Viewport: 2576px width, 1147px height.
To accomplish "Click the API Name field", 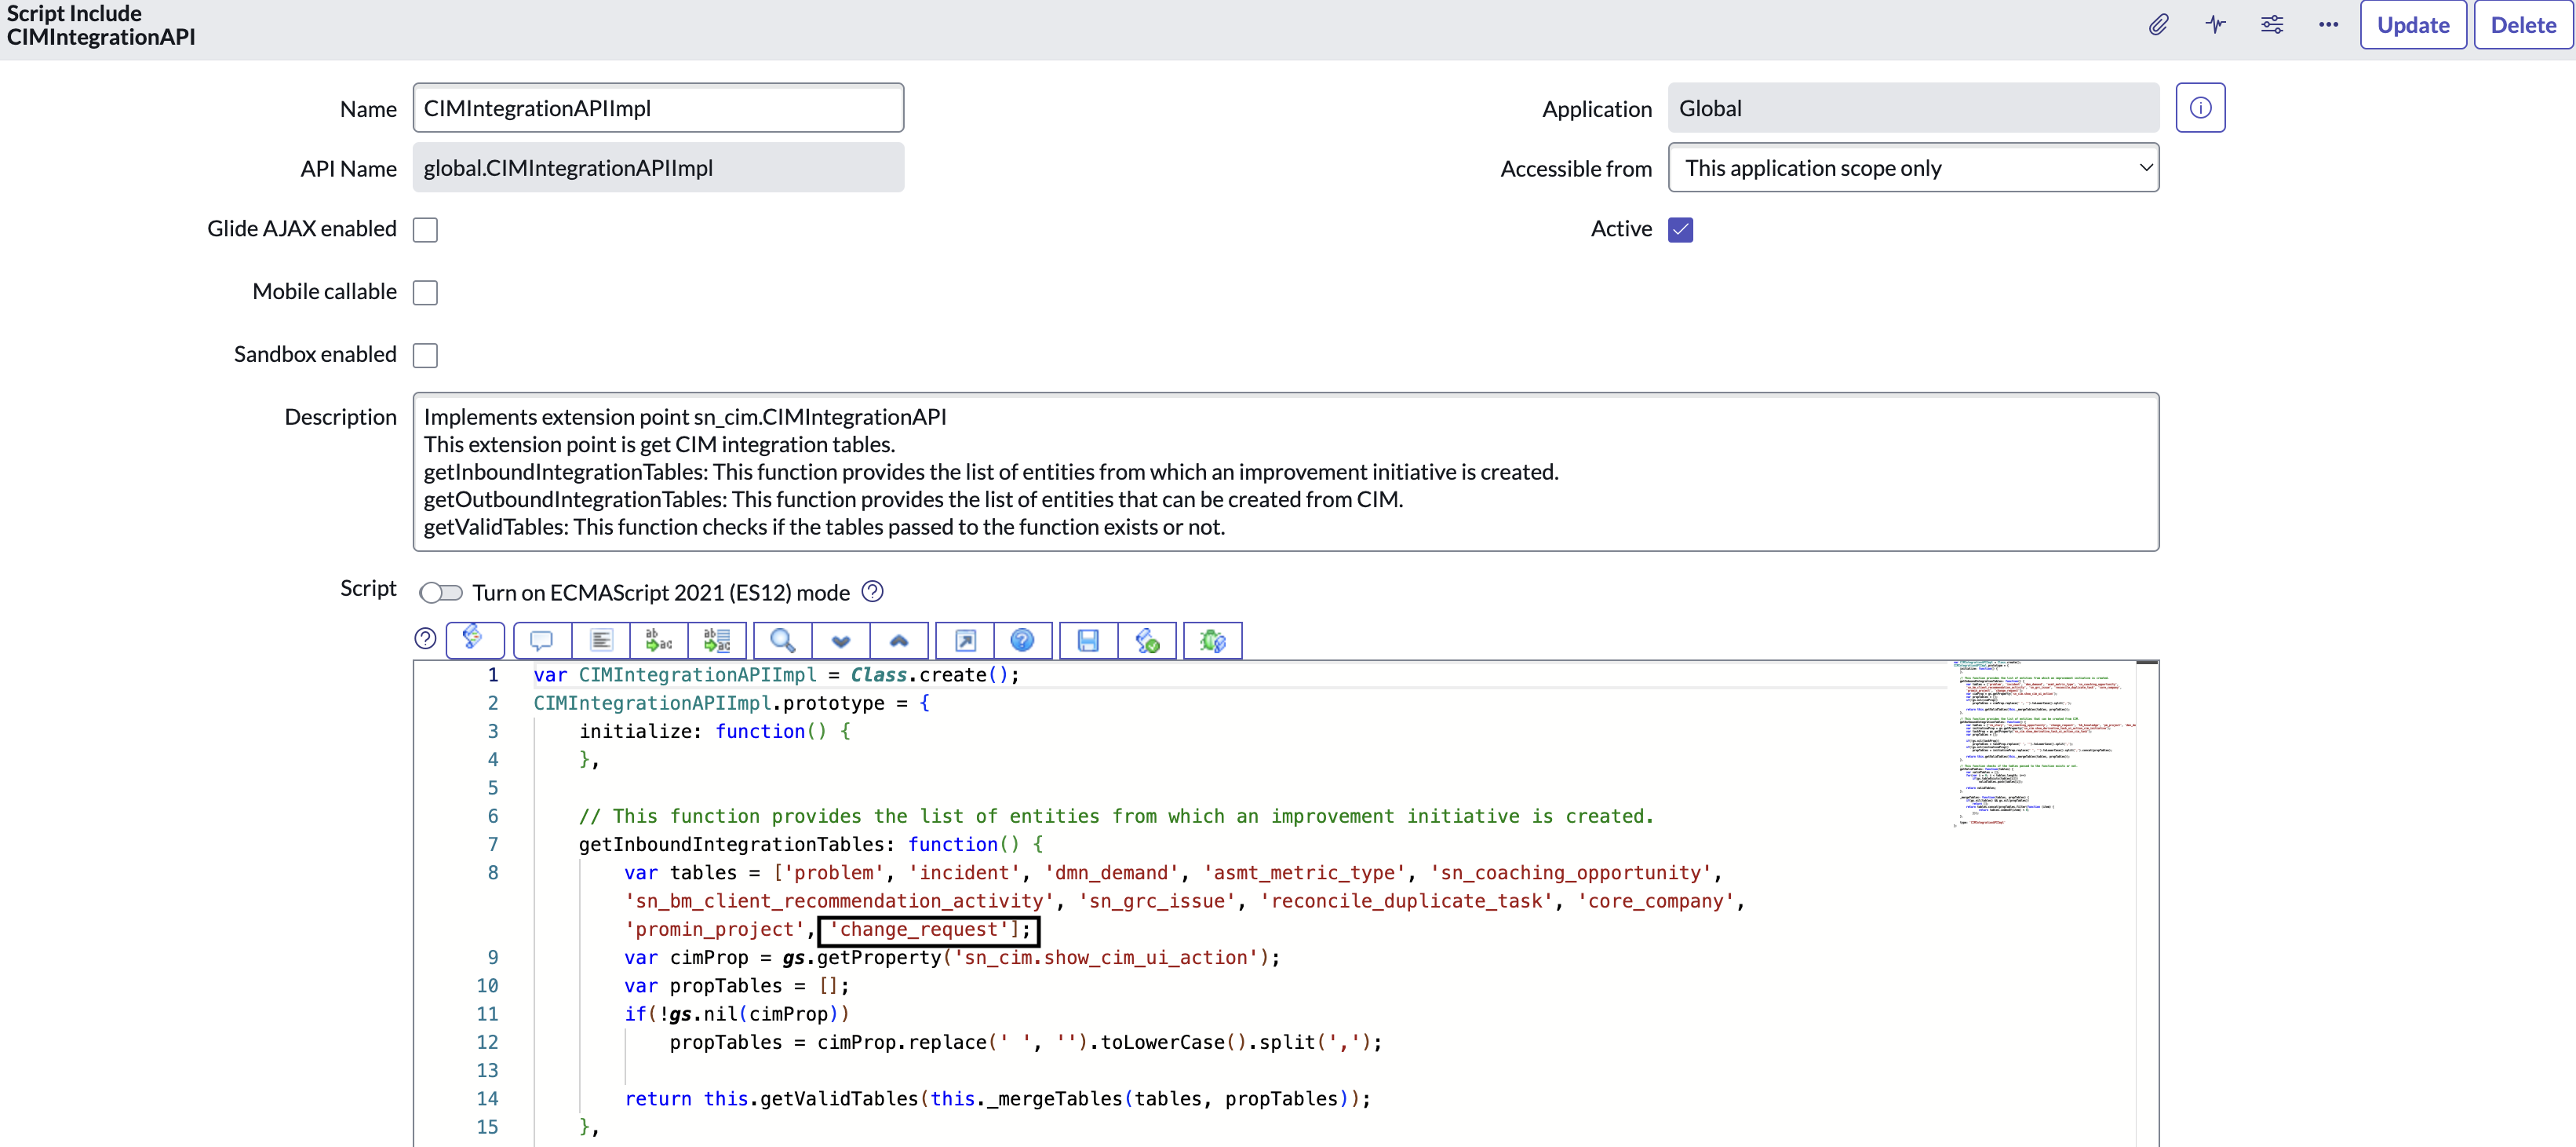I will (658, 168).
